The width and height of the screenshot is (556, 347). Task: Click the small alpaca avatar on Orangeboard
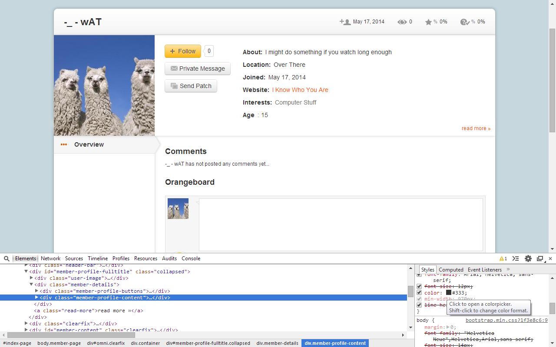(178, 209)
